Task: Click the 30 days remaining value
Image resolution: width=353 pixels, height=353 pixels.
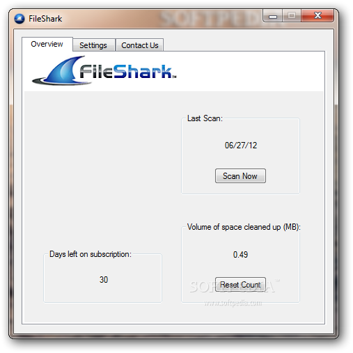Action: 104,280
